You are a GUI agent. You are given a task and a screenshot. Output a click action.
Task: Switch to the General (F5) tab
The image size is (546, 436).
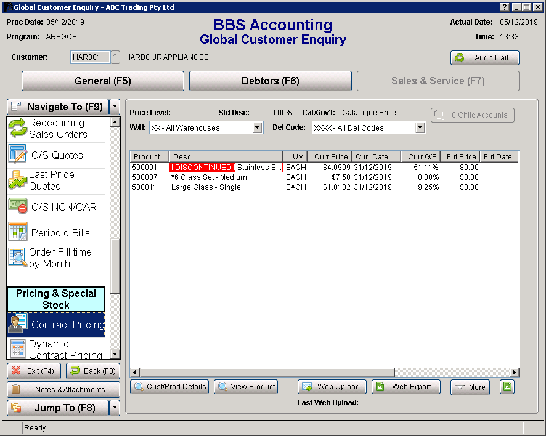pyautogui.click(x=103, y=81)
